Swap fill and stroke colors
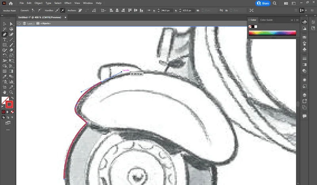The height and width of the screenshot is (185, 317). (12, 98)
